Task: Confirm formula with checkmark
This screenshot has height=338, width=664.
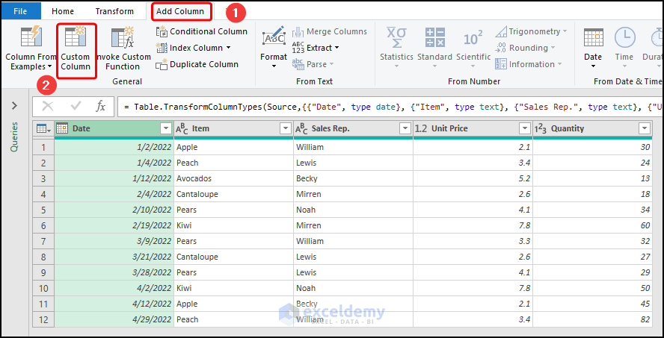Action: click(76, 107)
